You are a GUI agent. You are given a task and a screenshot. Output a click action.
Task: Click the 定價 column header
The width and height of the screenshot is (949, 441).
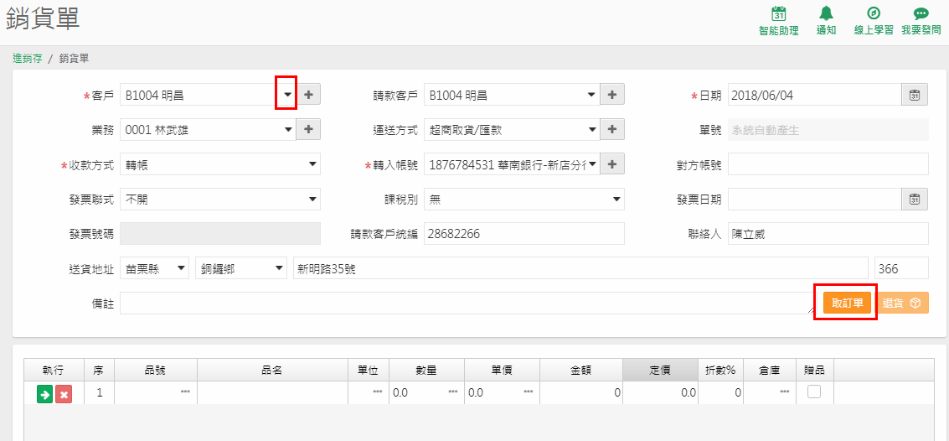(660, 370)
